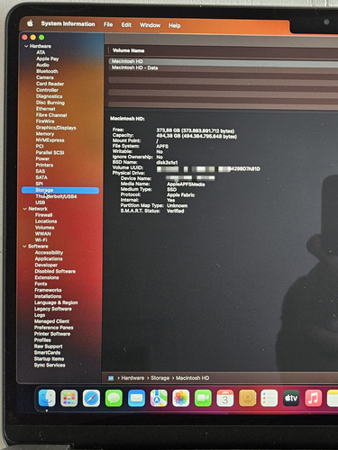This screenshot has width=338, height=450.
Task: Select Parallel SCSI in the sidebar
Action: click(x=50, y=152)
